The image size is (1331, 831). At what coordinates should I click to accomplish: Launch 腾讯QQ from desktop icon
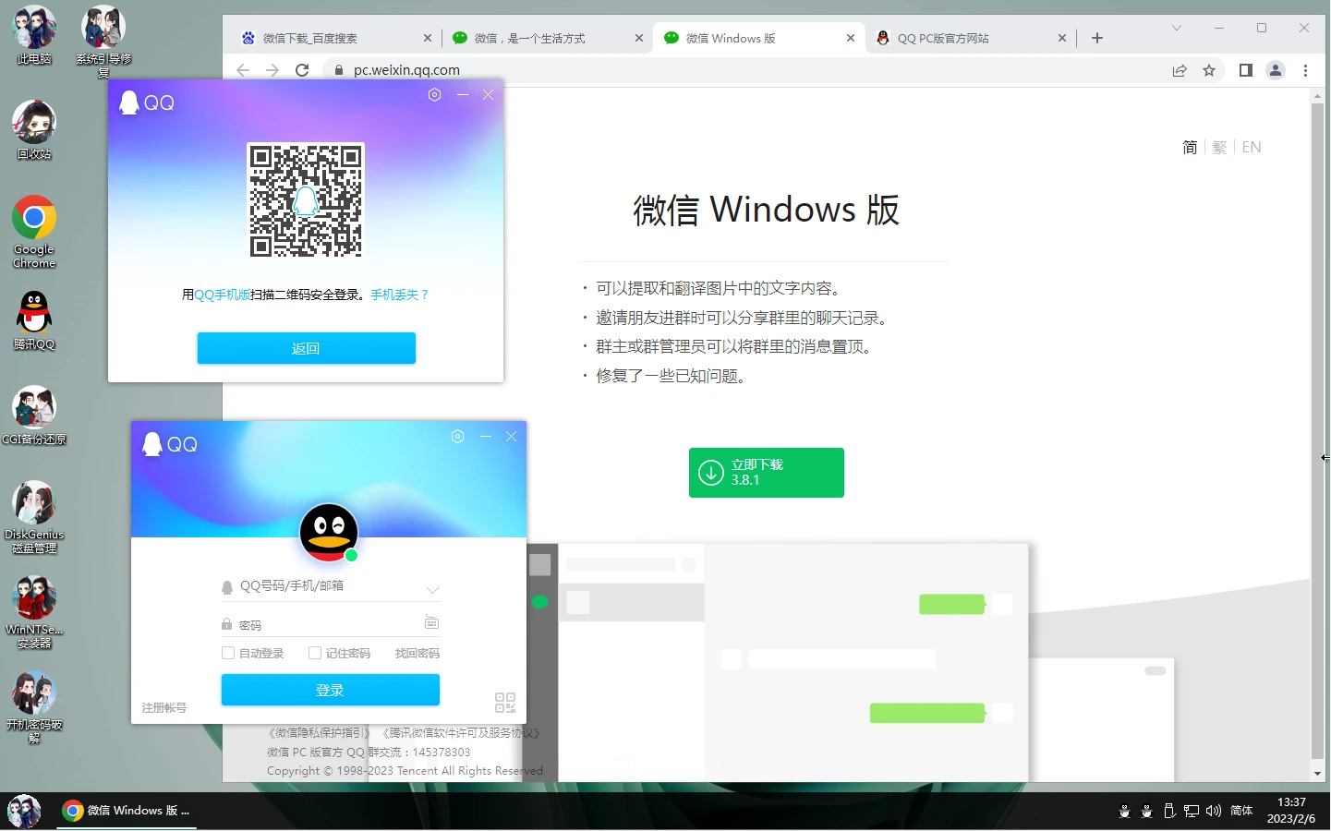(x=34, y=320)
